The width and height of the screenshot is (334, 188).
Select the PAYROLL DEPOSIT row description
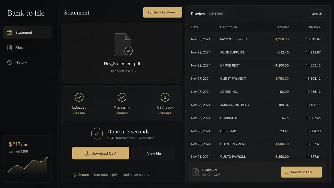pyautogui.click(x=234, y=39)
